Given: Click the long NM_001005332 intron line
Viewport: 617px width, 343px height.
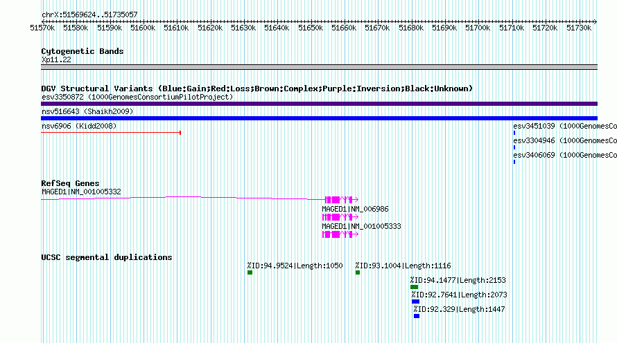Looking at the screenshot, I should coord(183,198).
